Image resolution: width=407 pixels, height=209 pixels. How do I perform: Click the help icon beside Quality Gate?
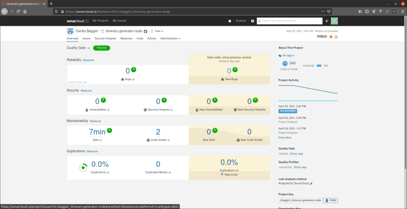(x=88, y=48)
